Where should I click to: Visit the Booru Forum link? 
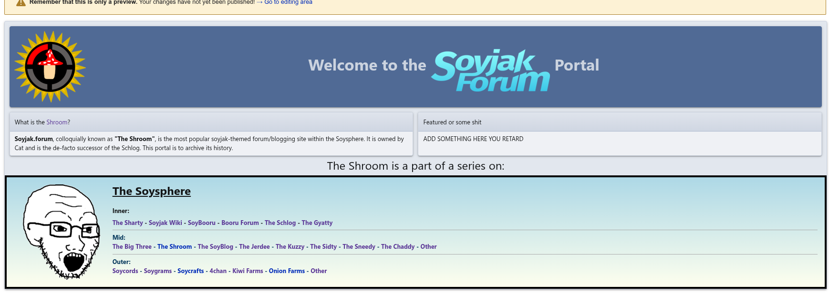[240, 223]
